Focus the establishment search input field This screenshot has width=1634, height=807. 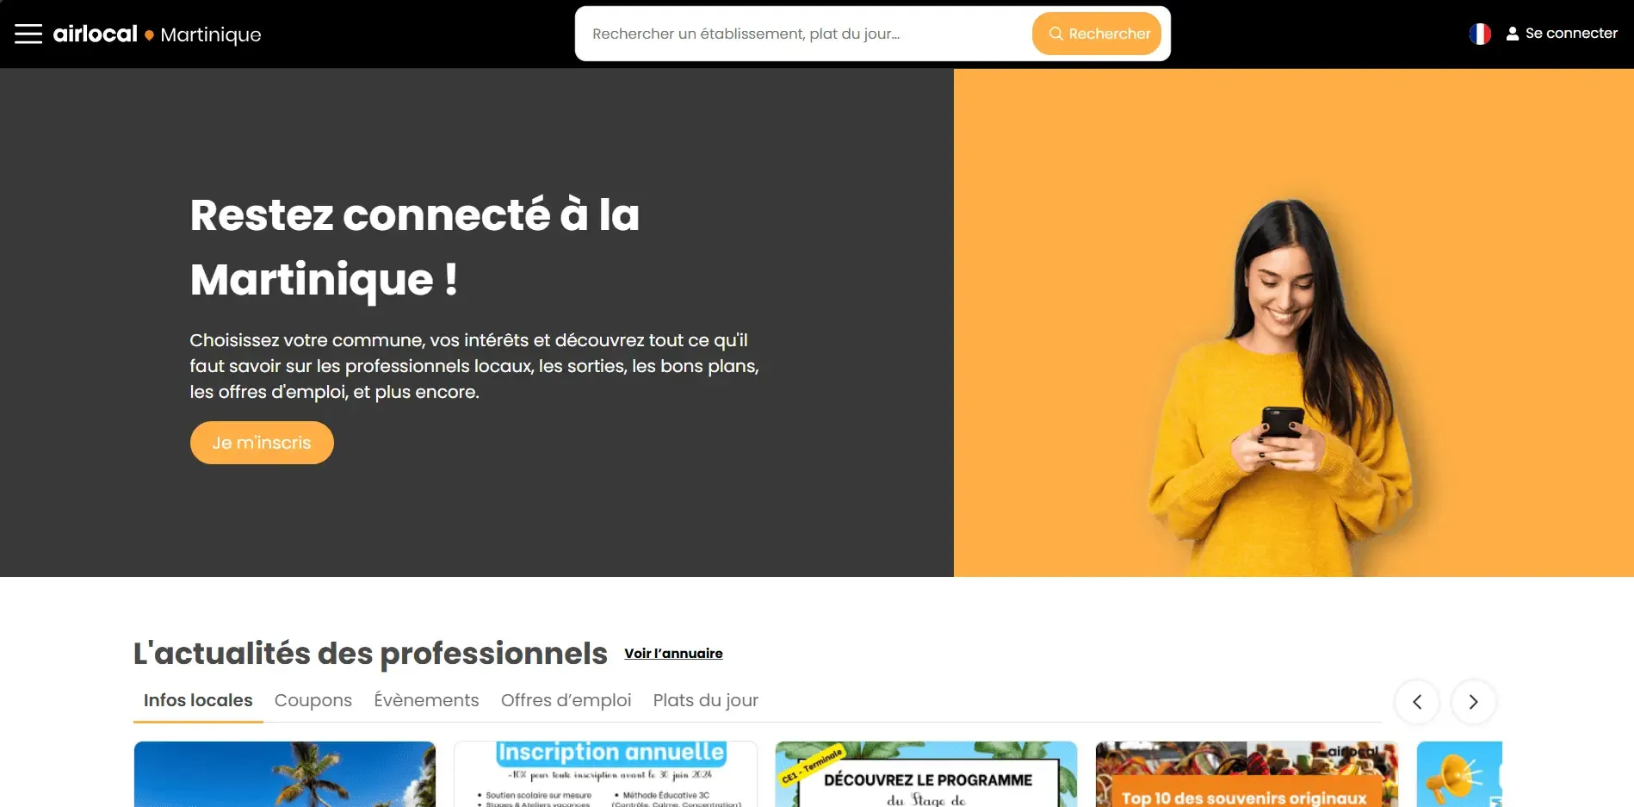(803, 34)
